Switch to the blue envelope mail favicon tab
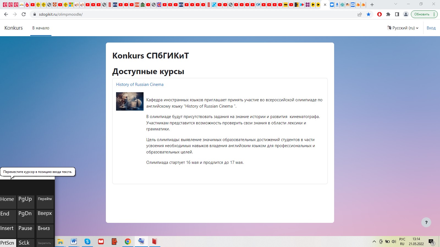Screen dimensions: 440x247 353,5
